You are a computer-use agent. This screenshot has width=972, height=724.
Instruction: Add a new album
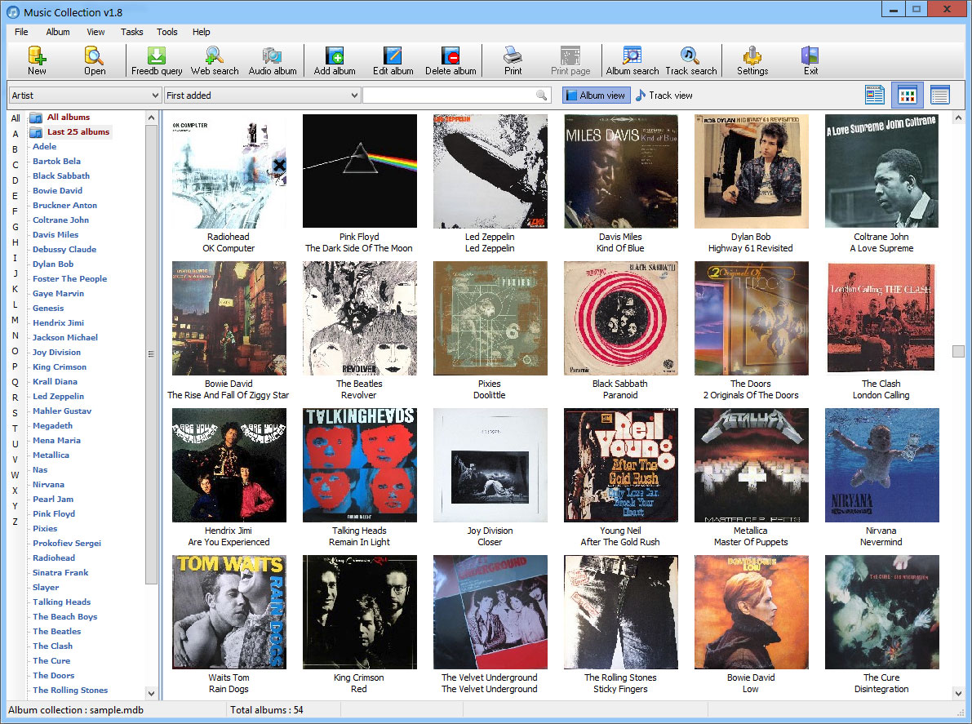point(334,60)
